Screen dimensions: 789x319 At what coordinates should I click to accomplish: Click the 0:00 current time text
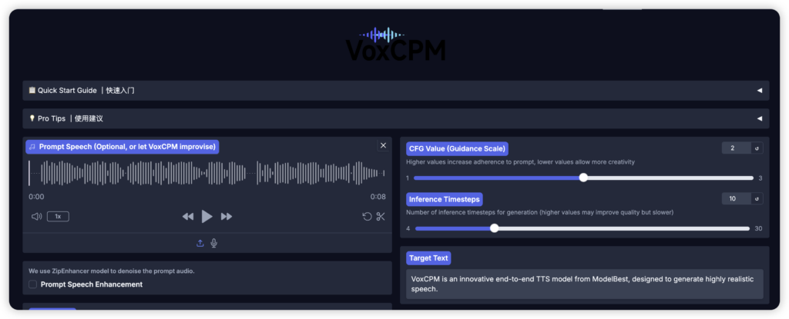(x=36, y=197)
